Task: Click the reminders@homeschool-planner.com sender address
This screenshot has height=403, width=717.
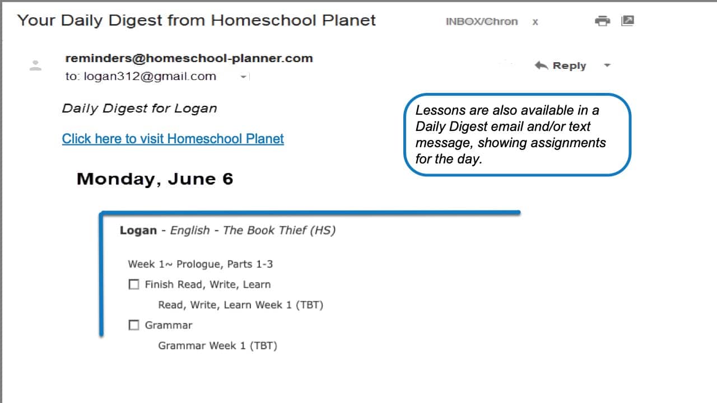Action: coord(189,58)
